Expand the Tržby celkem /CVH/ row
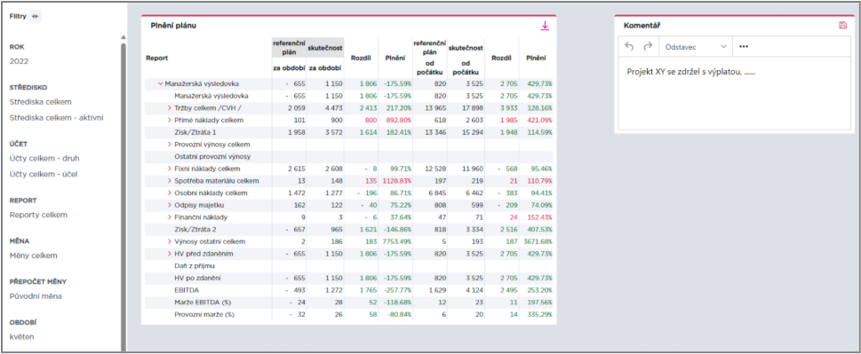The height and width of the screenshot is (354, 861). click(x=169, y=108)
